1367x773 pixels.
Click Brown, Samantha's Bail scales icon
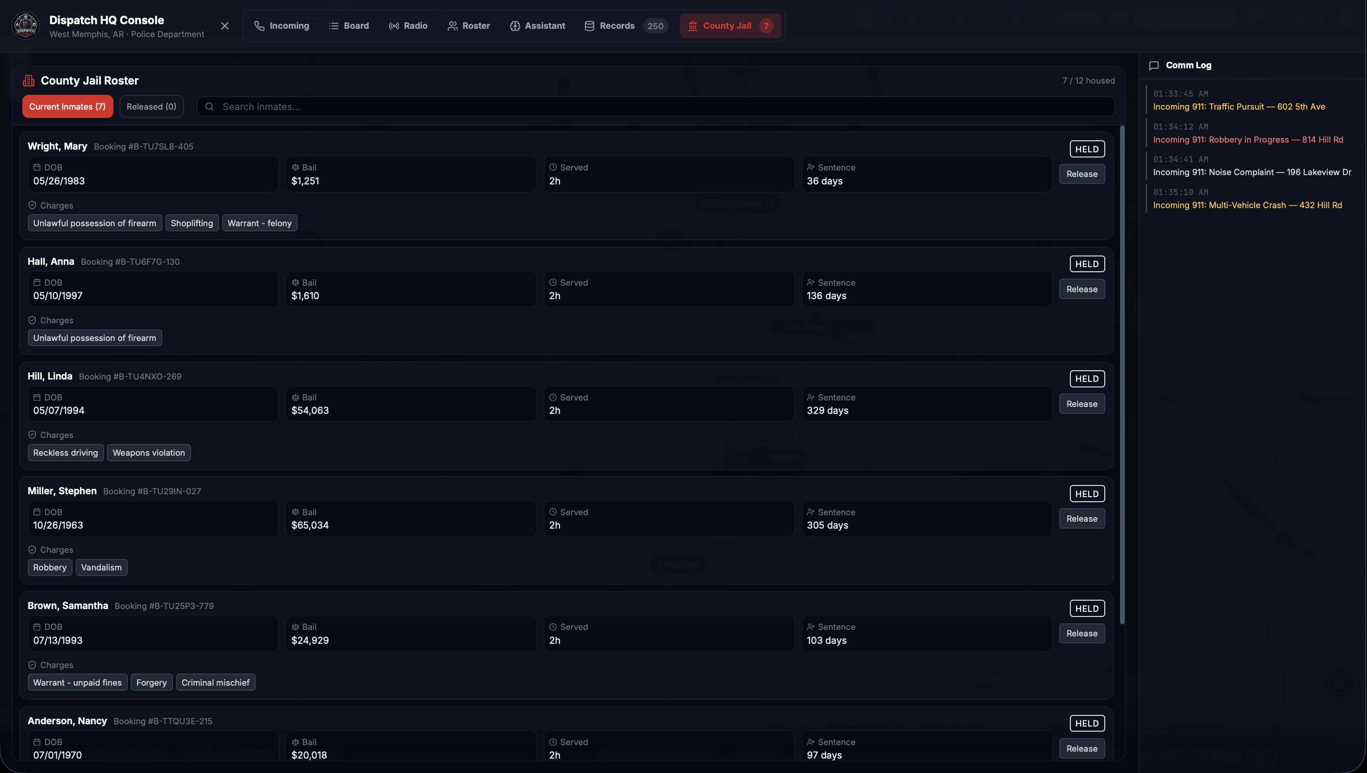tap(295, 627)
